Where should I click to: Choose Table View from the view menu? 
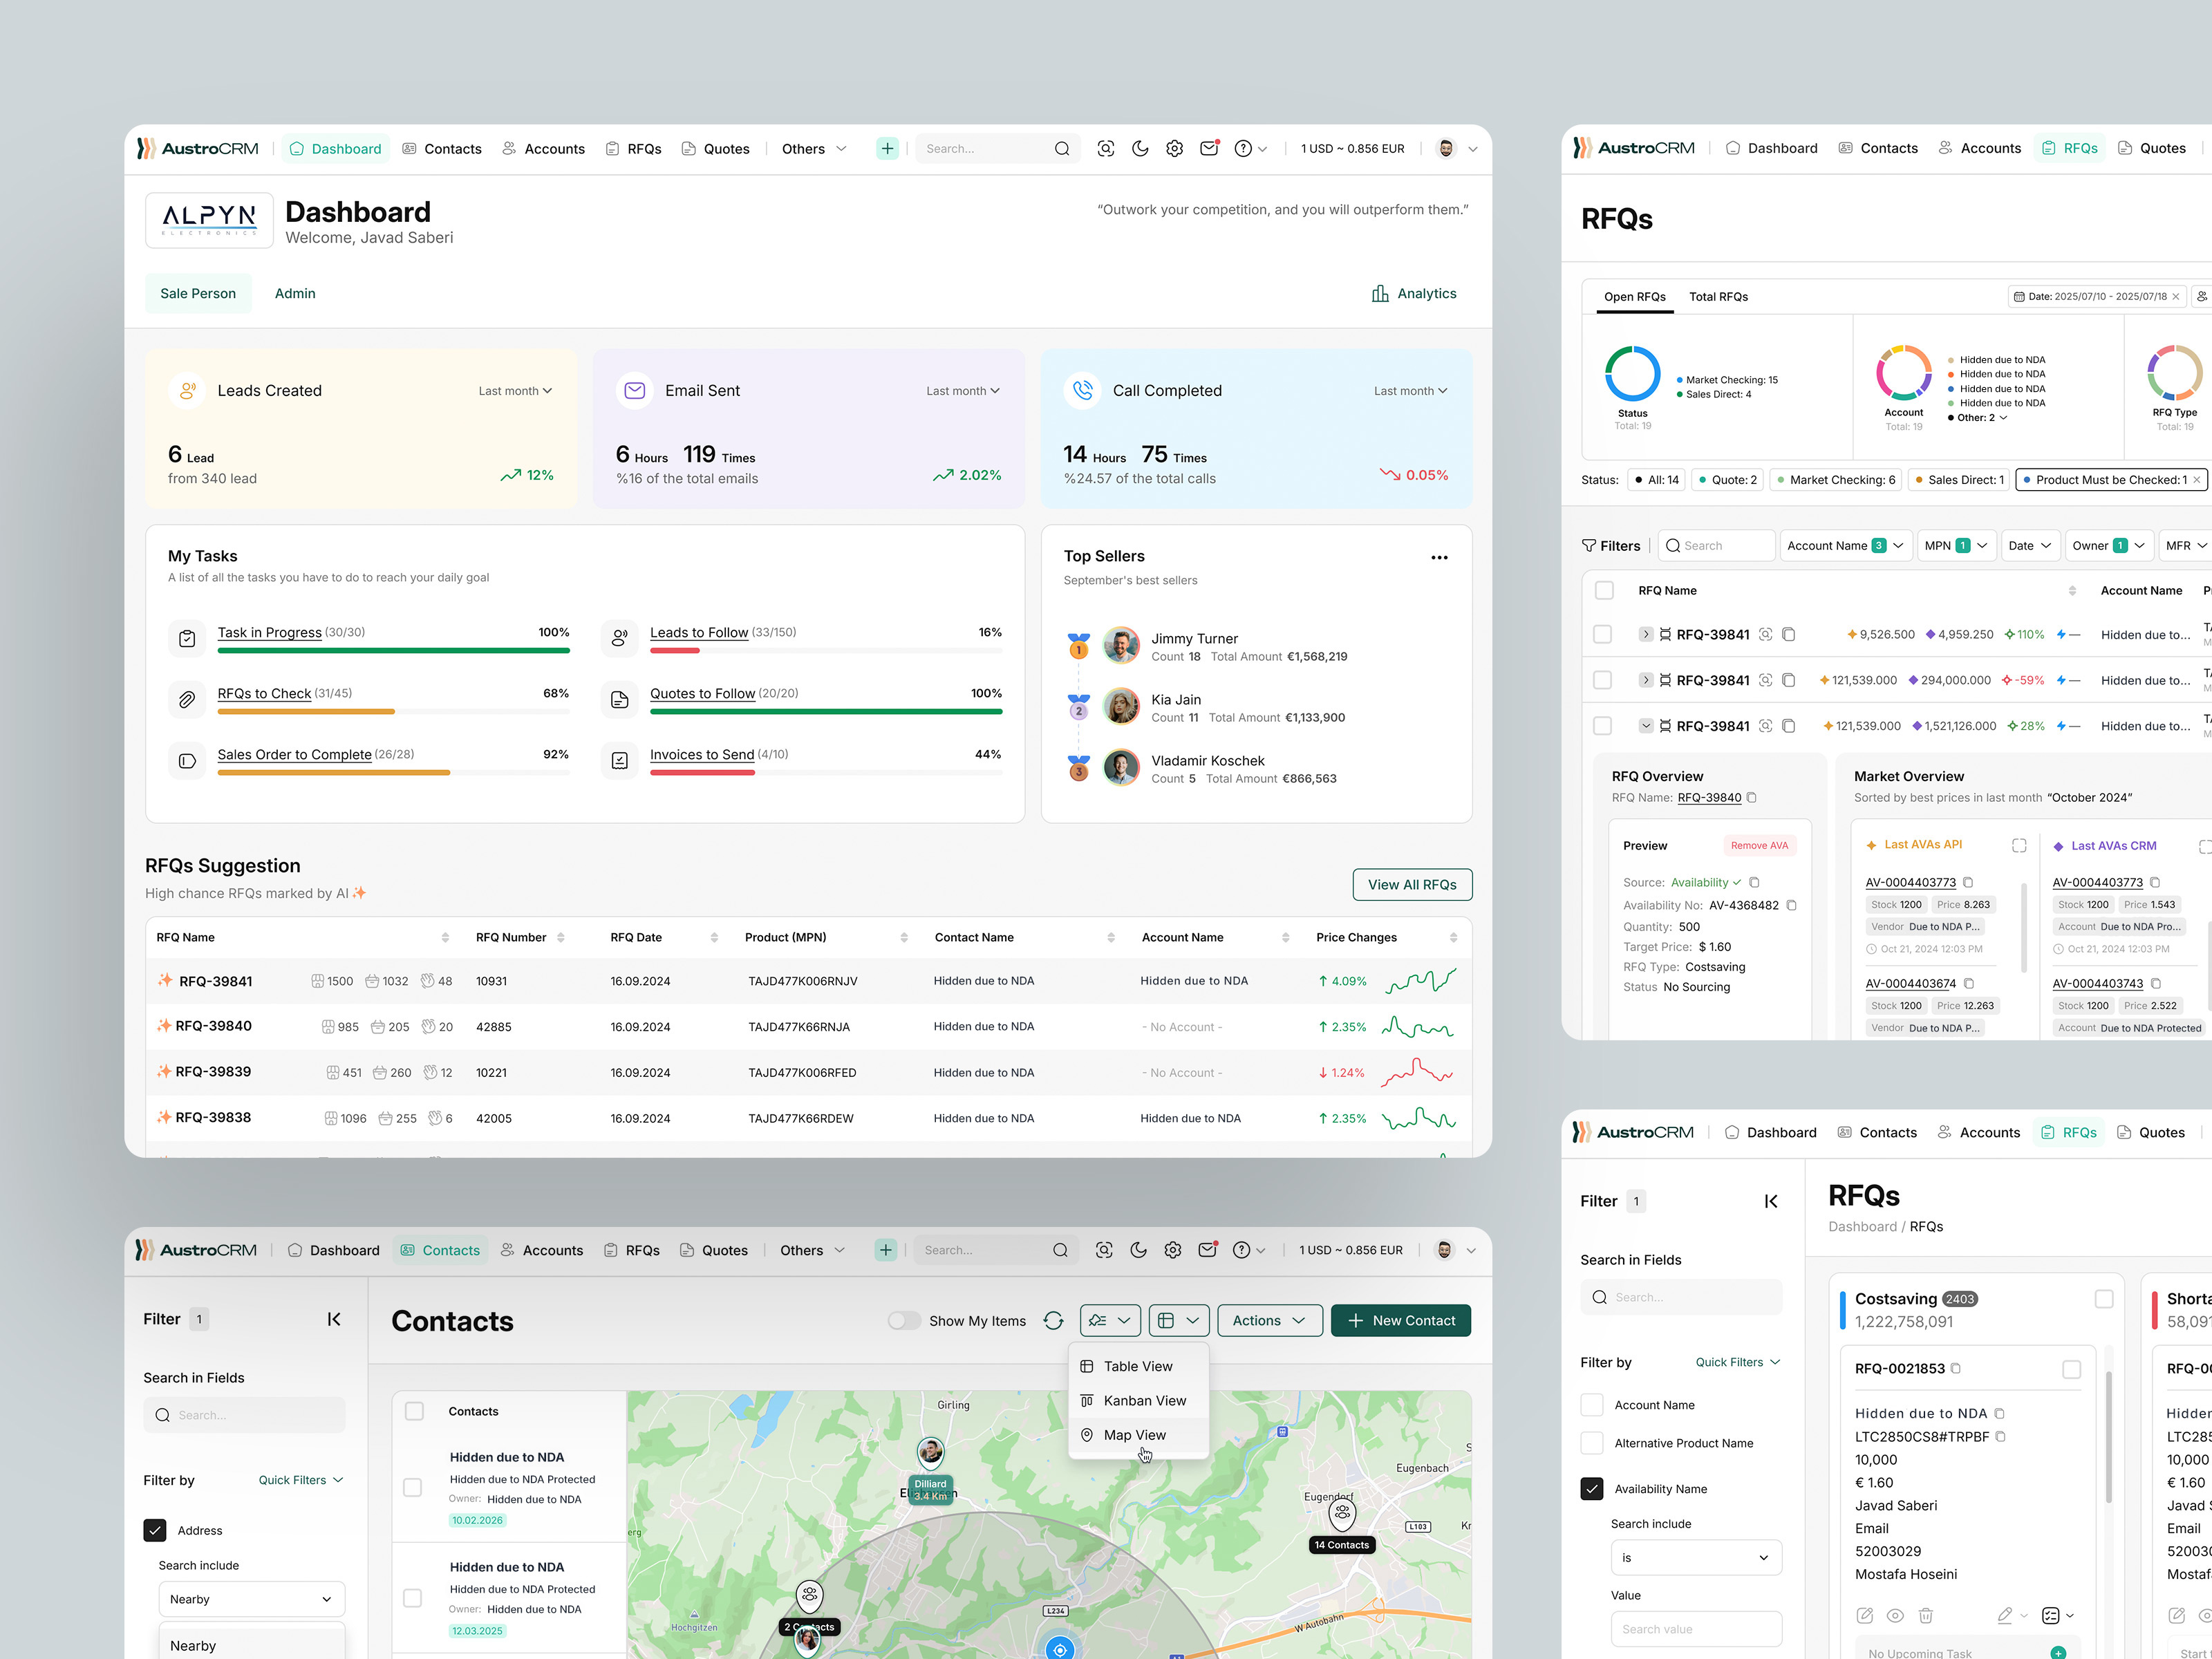(x=1138, y=1366)
